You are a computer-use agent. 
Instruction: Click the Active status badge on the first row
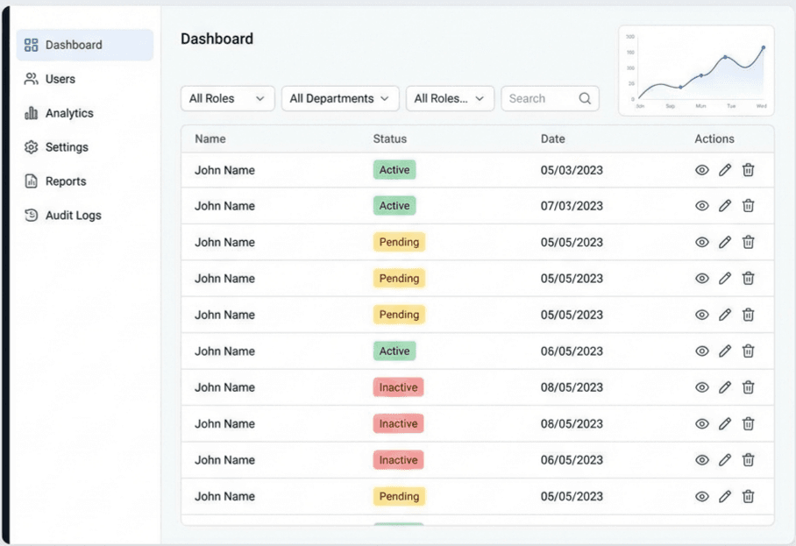[x=394, y=169]
